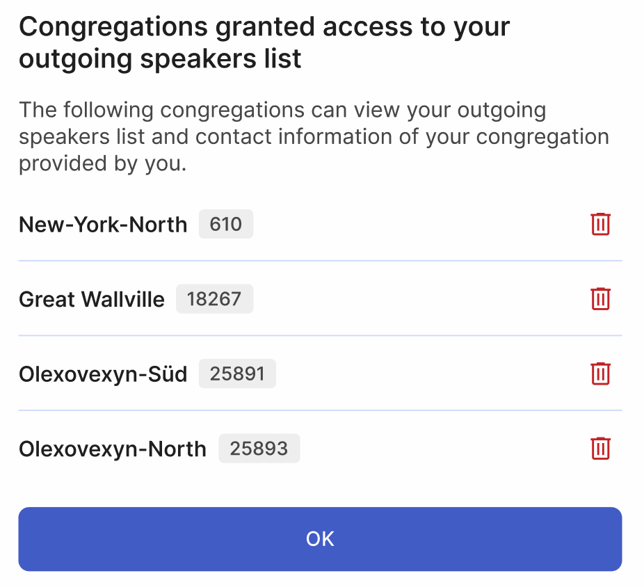The image size is (644, 587).
Task: Click the 25891 badge beside Olexovexyn-Süd
Action: click(x=237, y=373)
